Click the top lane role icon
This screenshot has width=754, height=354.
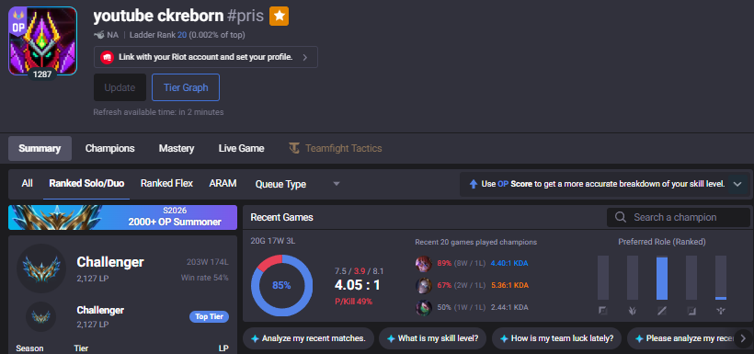(602, 311)
